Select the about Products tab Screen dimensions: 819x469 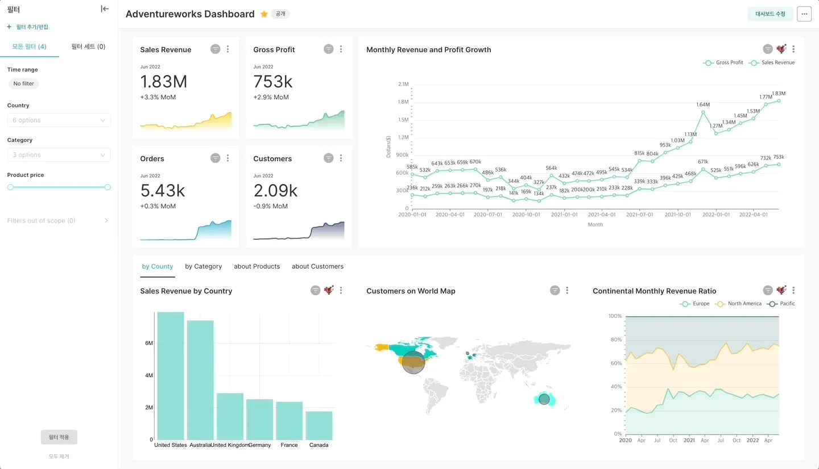tap(257, 266)
